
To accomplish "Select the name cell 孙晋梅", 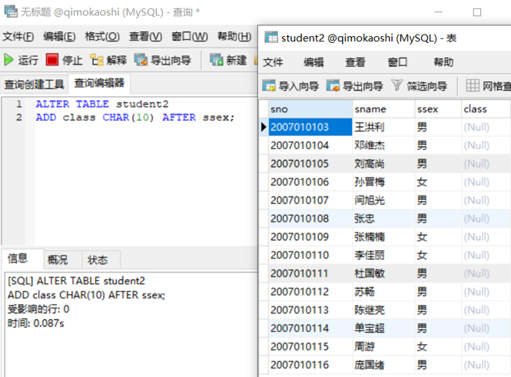I will pyautogui.click(x=383, y=182).
